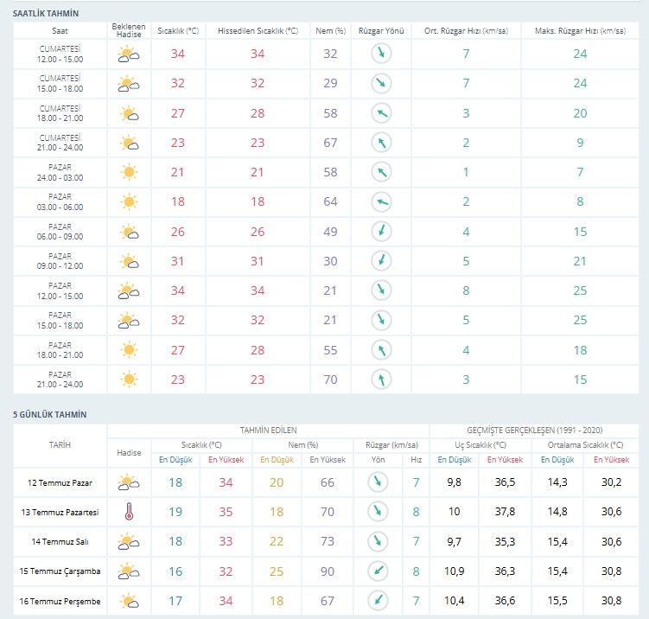
Task: Click weather icon for 12 Temmuz Pazar
Action: (129, 482)
